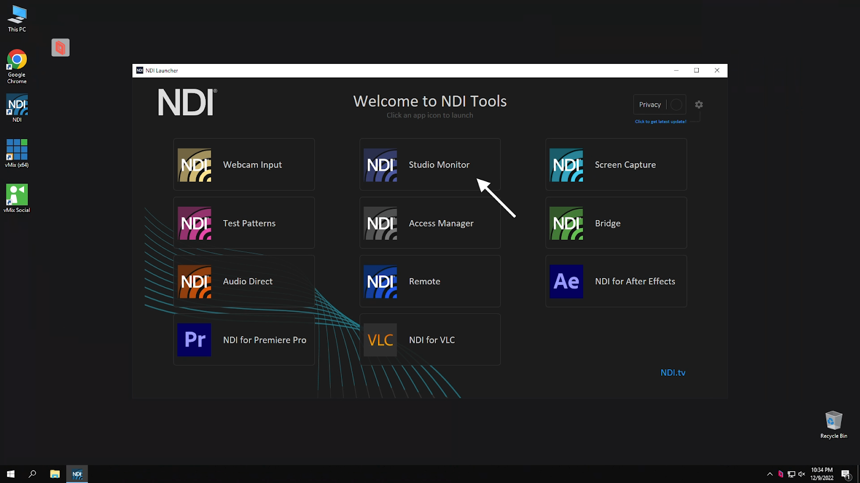Viewport: 860px width, 483px height.
Task: Click NDI for After Effects label
Action: 635,281
